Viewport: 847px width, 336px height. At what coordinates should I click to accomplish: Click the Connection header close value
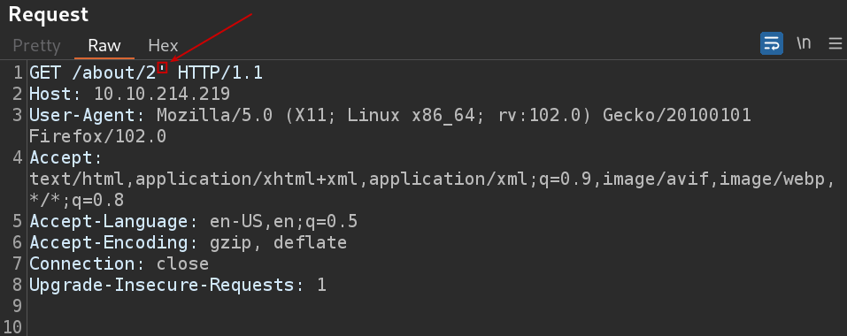coord(182,263)
